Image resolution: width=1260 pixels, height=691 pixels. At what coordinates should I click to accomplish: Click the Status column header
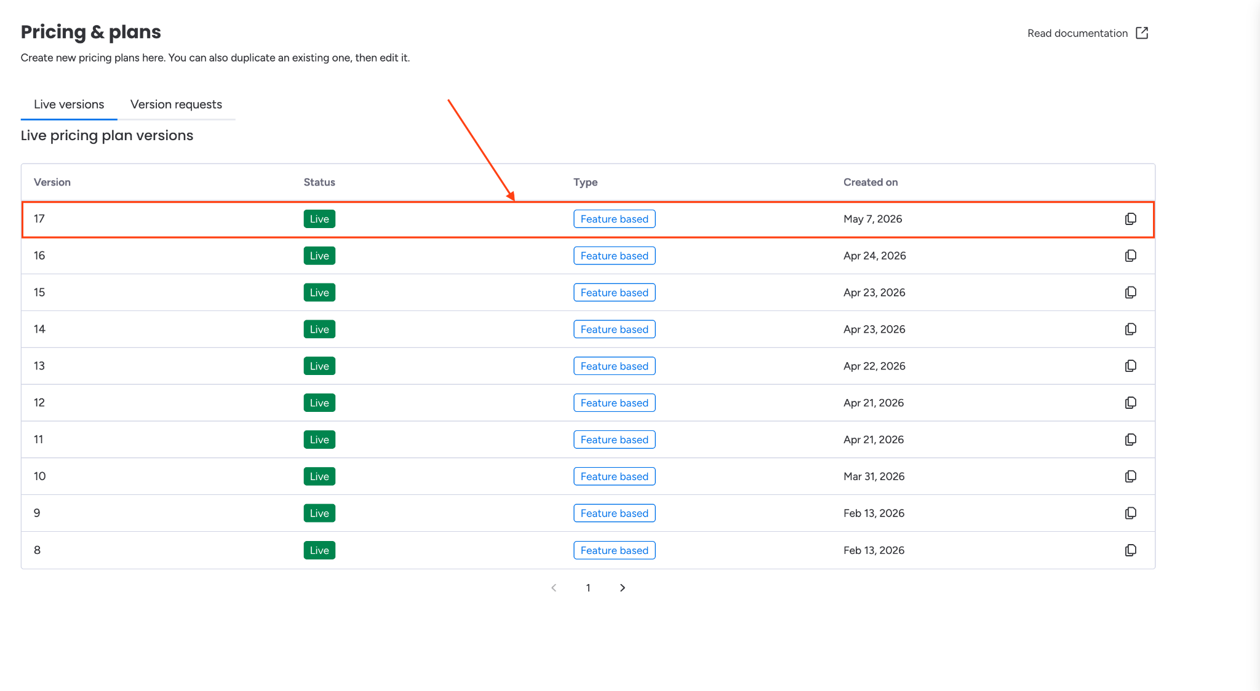pyautogui.click(x=319, y=182)
